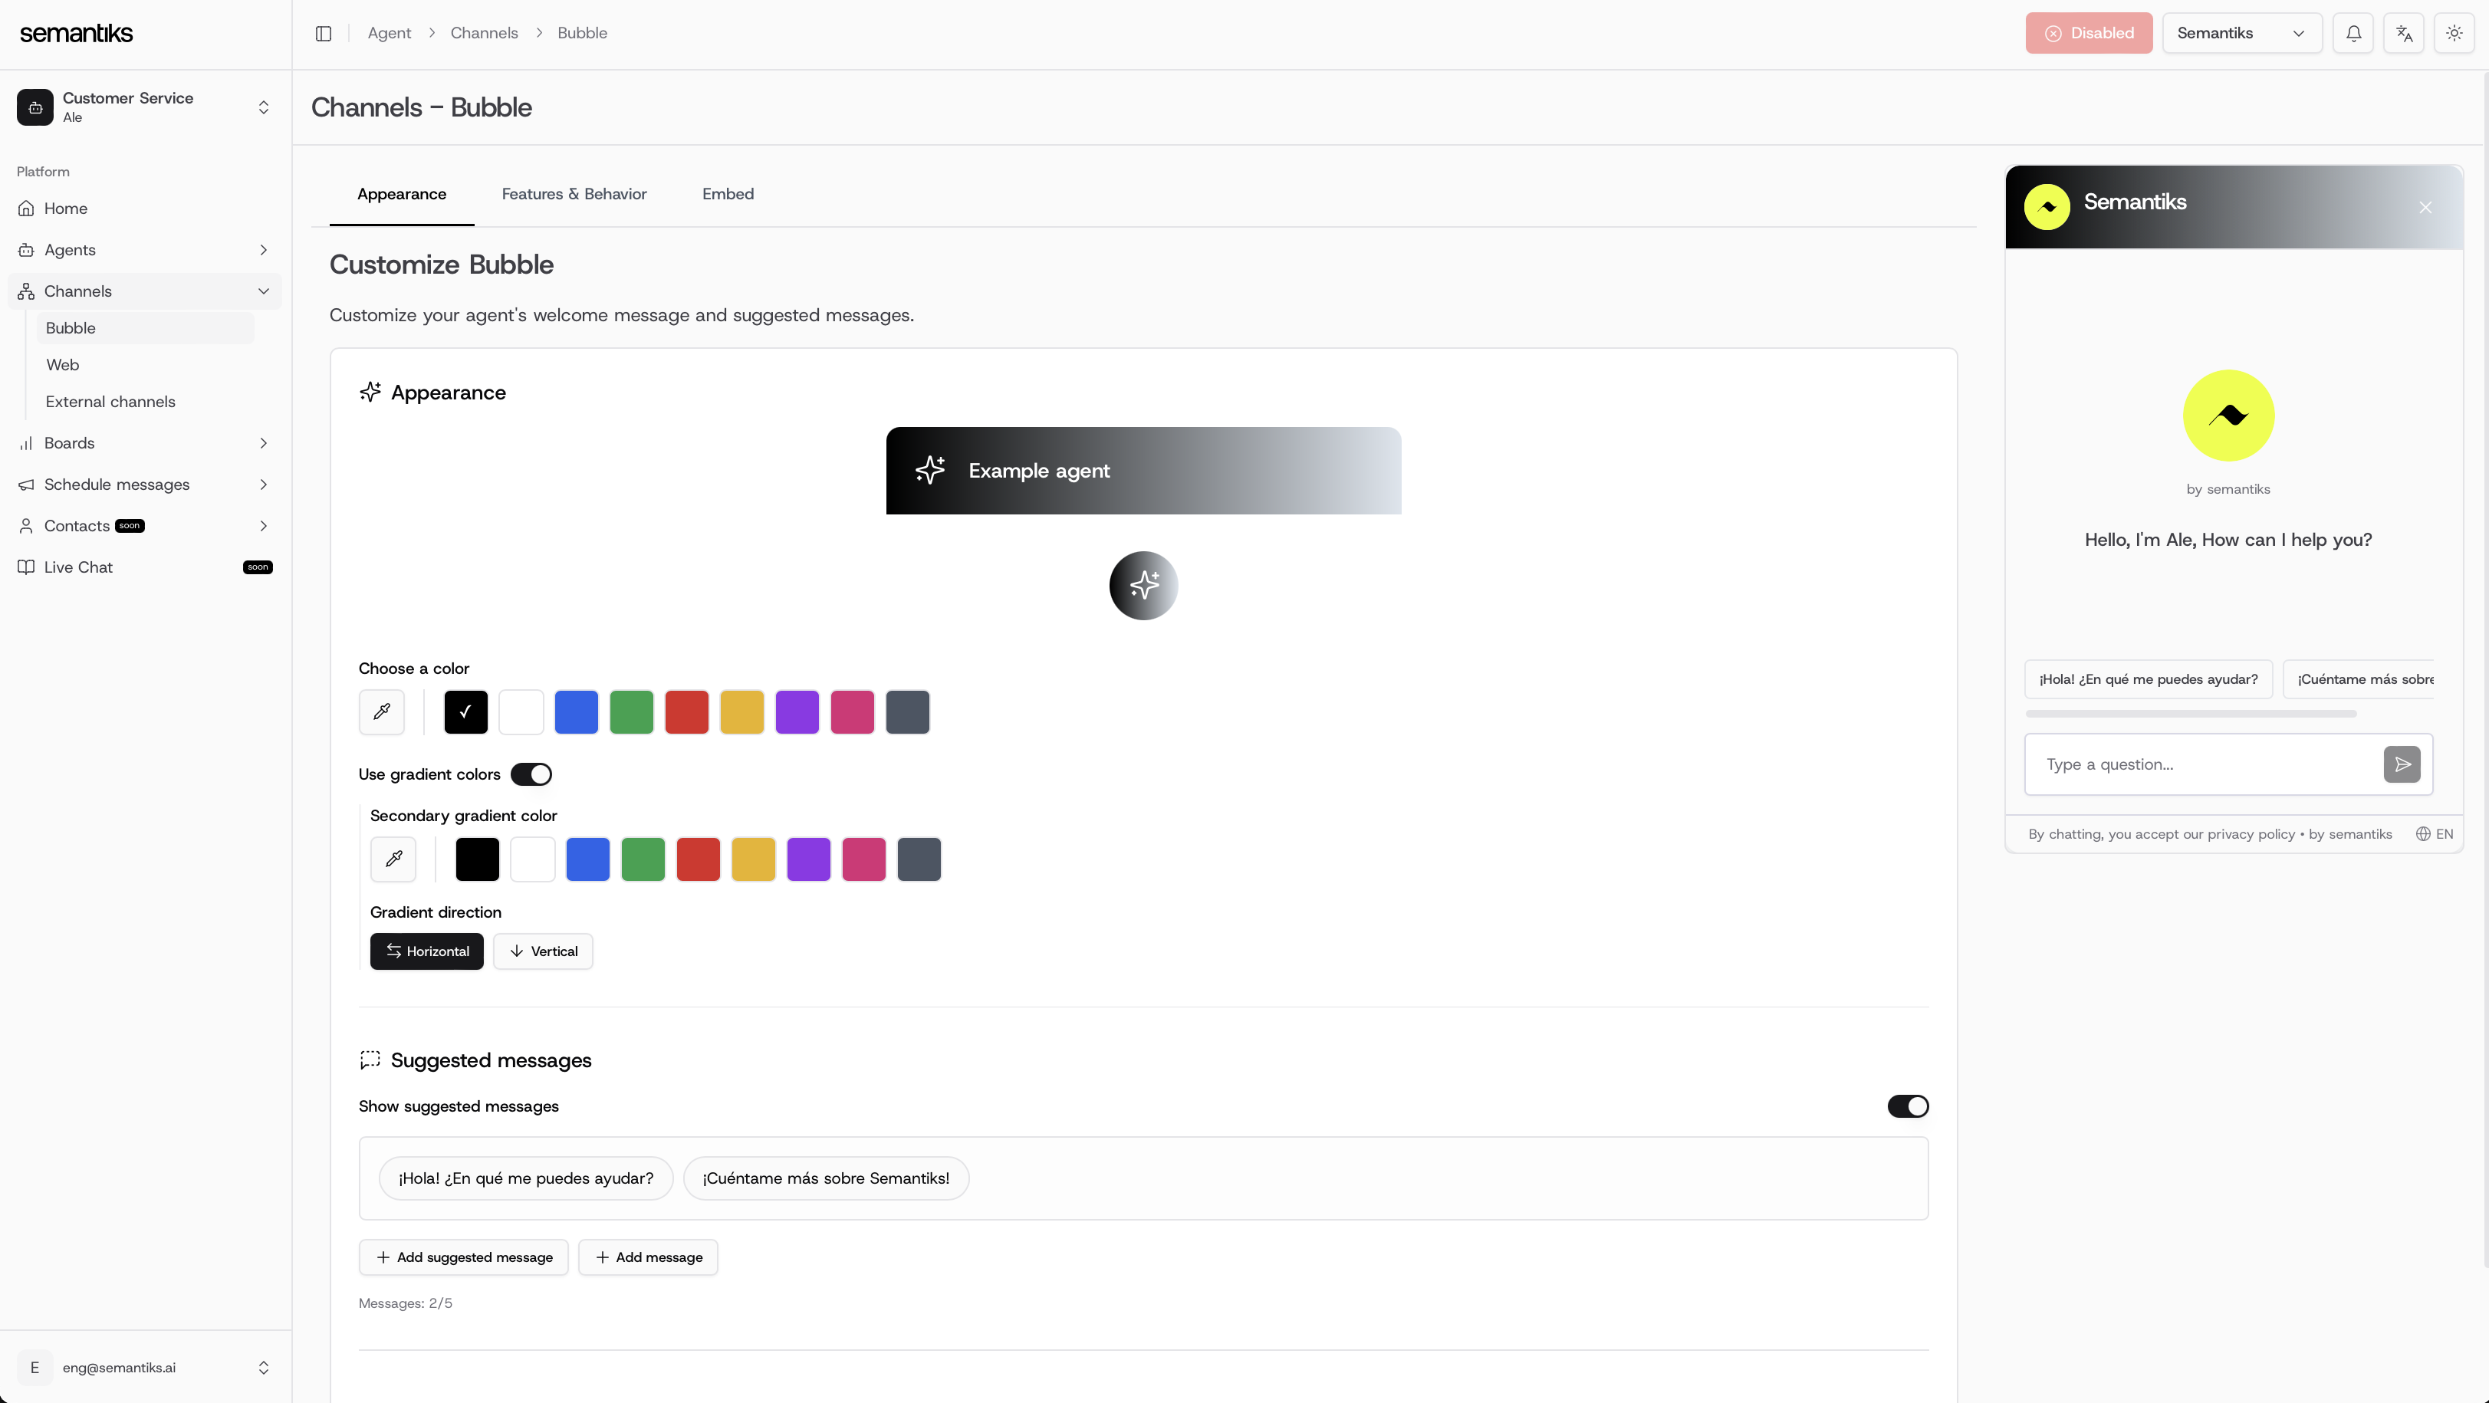Open the notifications bell
The width and height of the screenshot is (2489, 1403).
click(2353, 33)
